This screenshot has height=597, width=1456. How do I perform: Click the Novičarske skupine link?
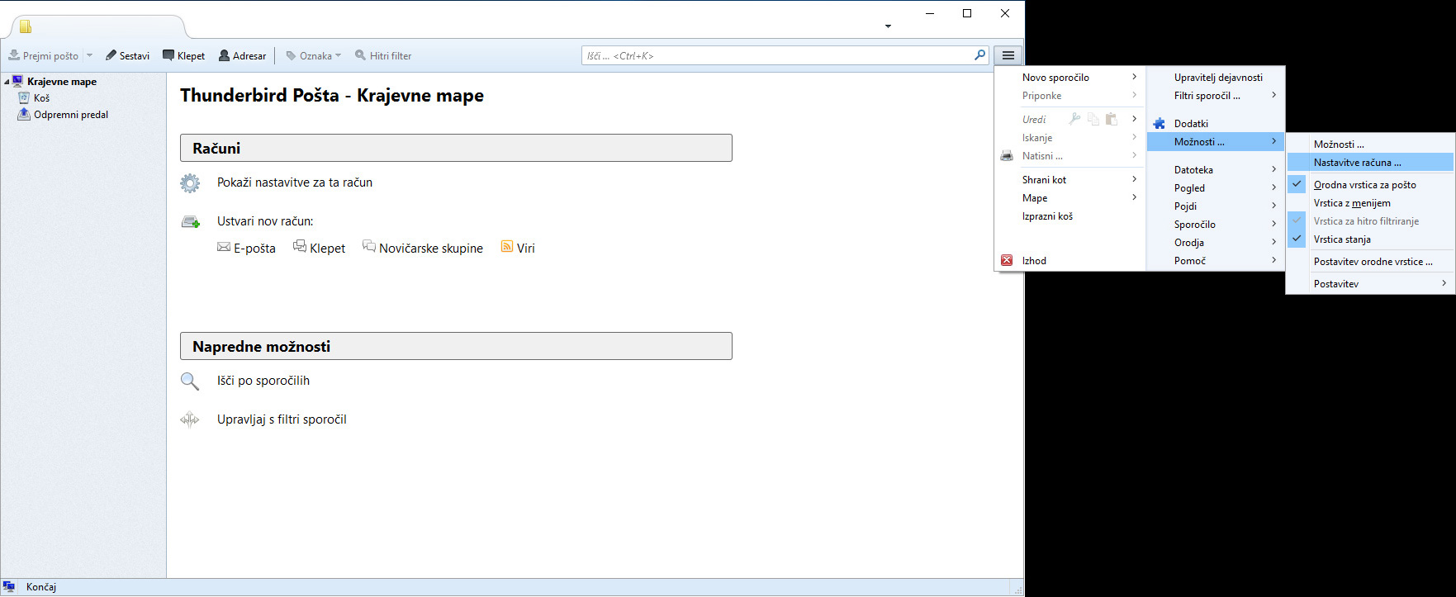coord(431,248)
